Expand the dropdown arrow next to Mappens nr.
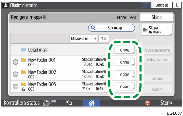 point(95,38)
